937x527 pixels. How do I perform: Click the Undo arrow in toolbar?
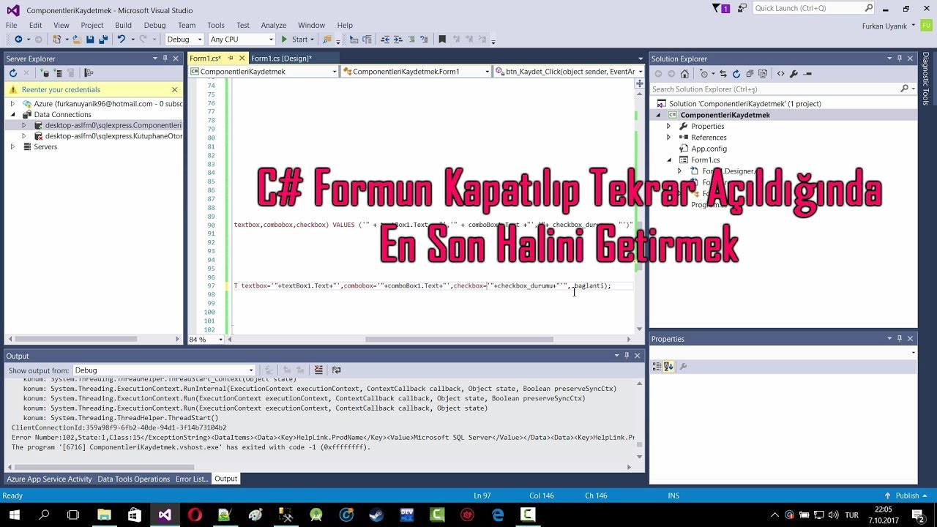122,40
